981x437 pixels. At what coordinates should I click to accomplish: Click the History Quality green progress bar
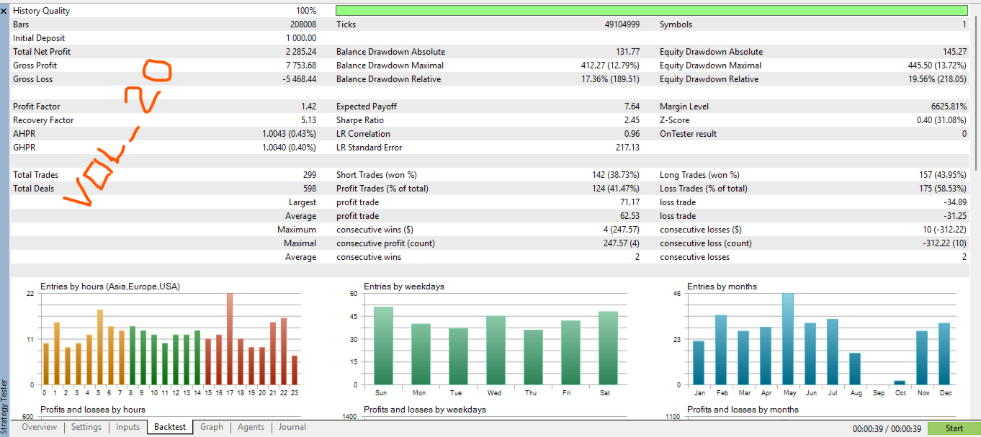coord(651,11)
